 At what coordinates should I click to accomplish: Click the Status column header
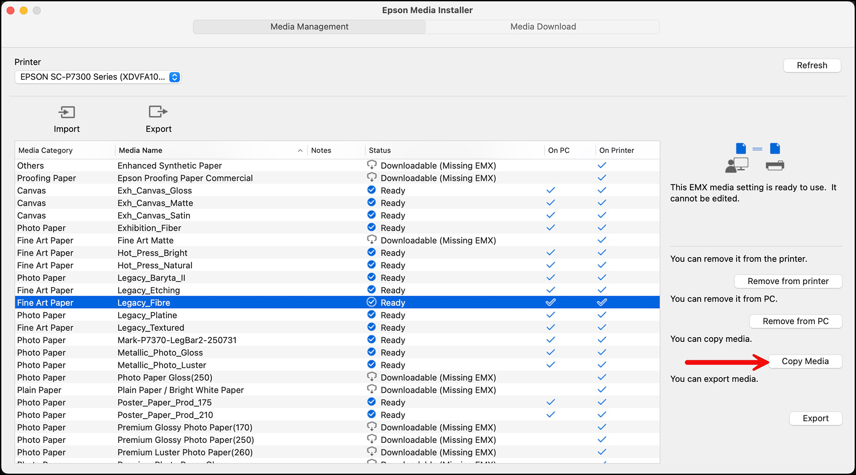click(455, 150)
